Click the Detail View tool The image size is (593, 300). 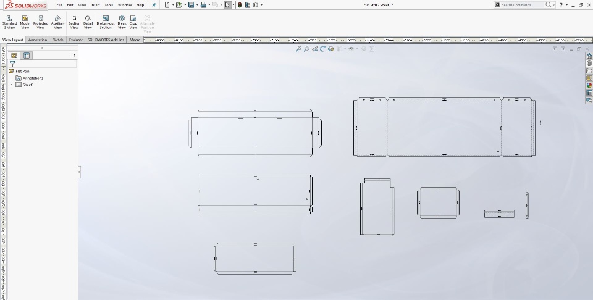88,22
